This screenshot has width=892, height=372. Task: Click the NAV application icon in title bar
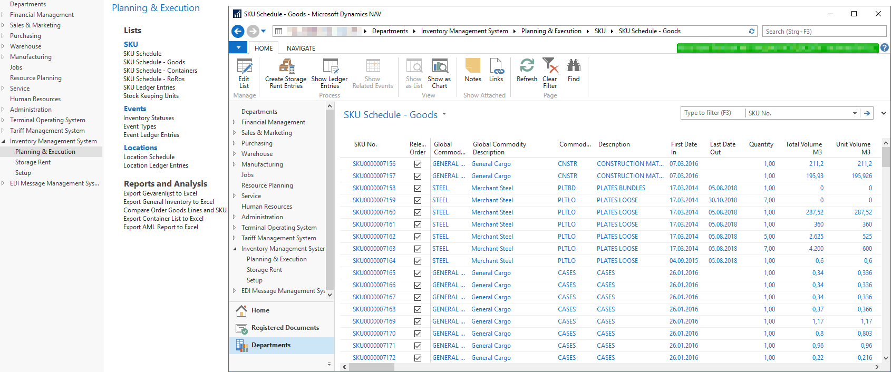237,14
